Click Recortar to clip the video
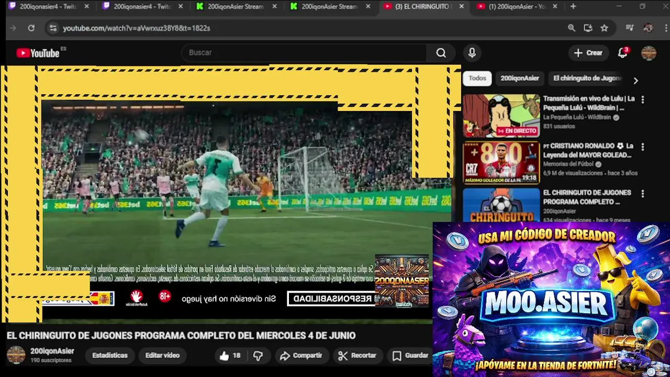Screen dimensions: 670x377 357,356
